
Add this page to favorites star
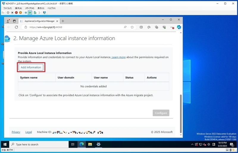click(132, 27)
